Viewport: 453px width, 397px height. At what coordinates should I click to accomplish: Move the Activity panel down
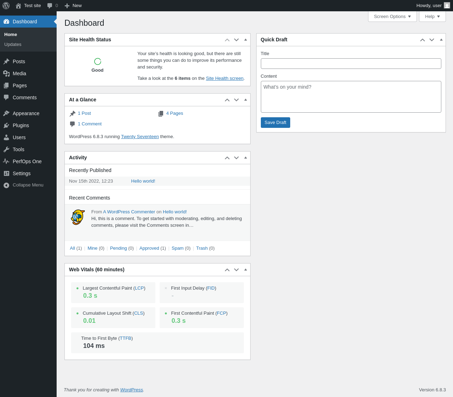pos(236,158)
